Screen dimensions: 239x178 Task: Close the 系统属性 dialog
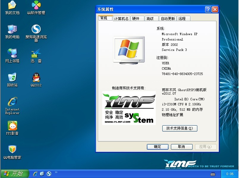pos(215,10)
